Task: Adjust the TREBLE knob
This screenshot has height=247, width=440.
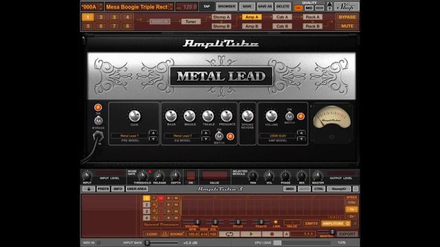Action: (208, 116)
